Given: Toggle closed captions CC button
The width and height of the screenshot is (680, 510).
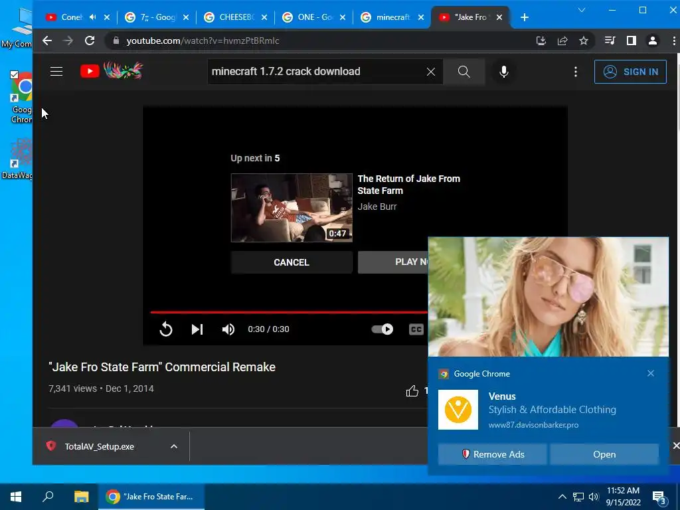Looking at the screenshot, I should [416, 329].
